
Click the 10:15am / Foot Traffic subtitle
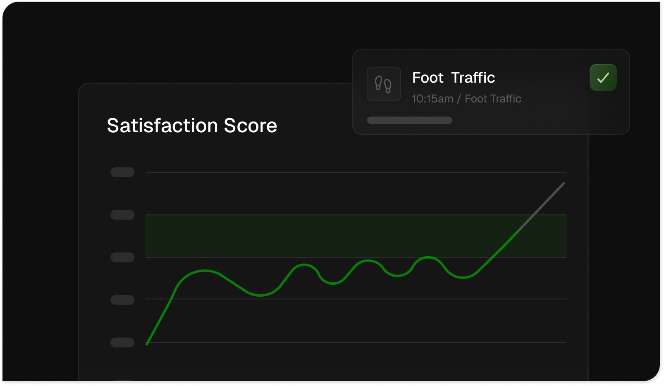[x=466, y=99]
